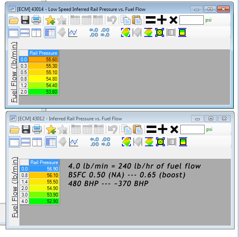Image resolution: width=239 pixels, height=237 pixels.
Task: Select cell 53.60 in 43014 table
Action: coord(43,92)
